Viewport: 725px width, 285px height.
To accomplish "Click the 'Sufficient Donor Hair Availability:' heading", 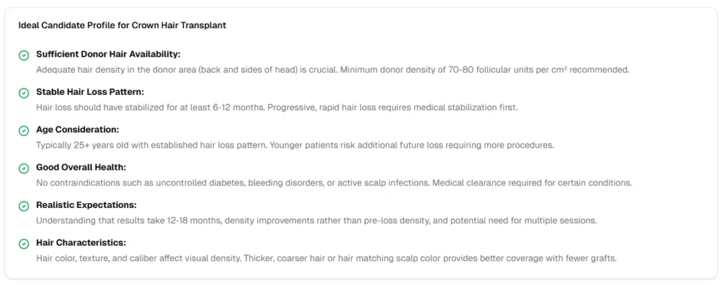I will click(108, 54).
